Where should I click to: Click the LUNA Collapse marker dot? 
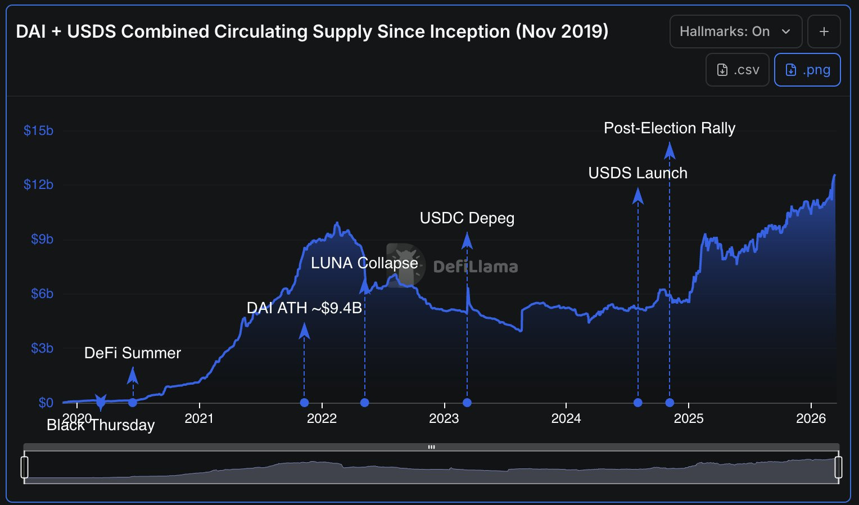365,403
